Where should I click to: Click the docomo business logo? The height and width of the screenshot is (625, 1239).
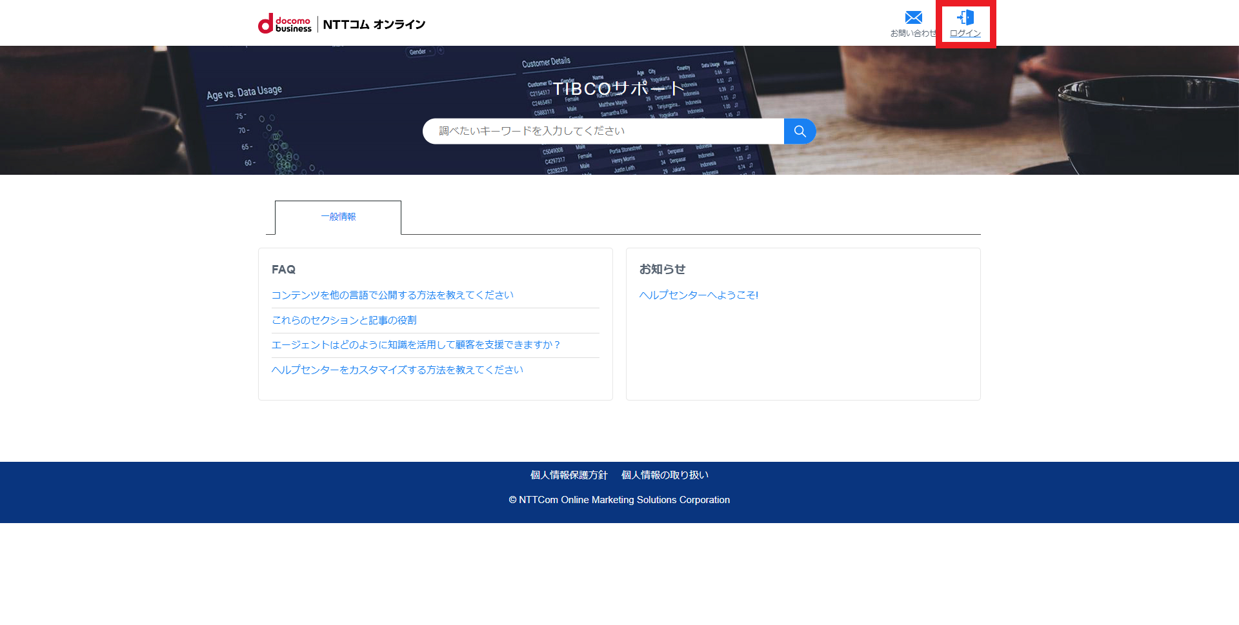(x=285, y=24)
